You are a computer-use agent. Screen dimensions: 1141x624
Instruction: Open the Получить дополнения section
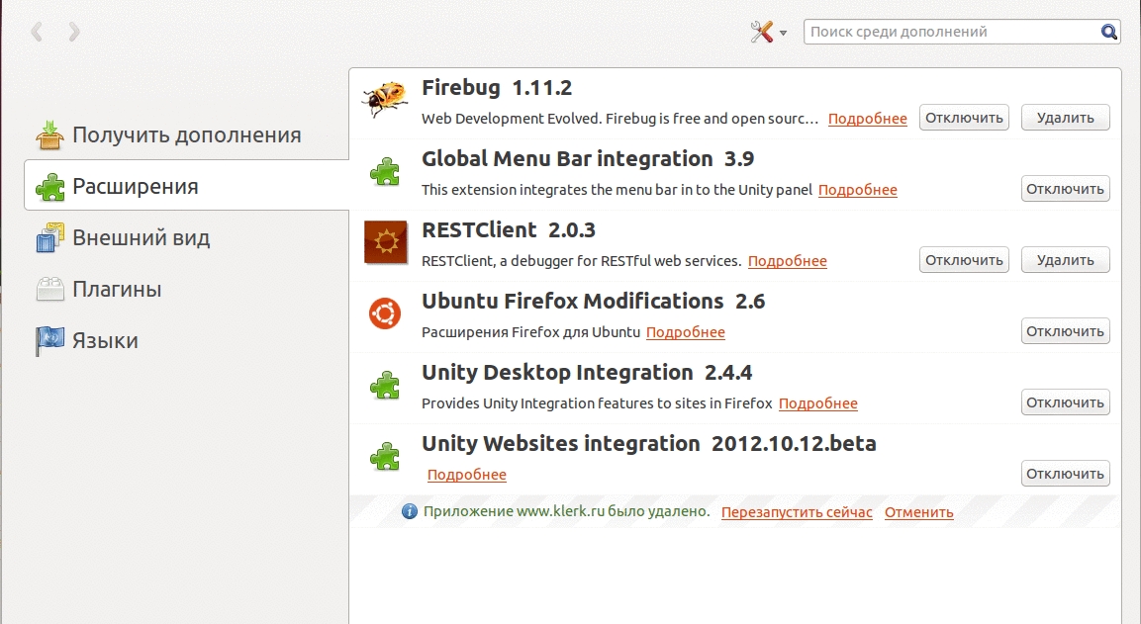(186, 135)
